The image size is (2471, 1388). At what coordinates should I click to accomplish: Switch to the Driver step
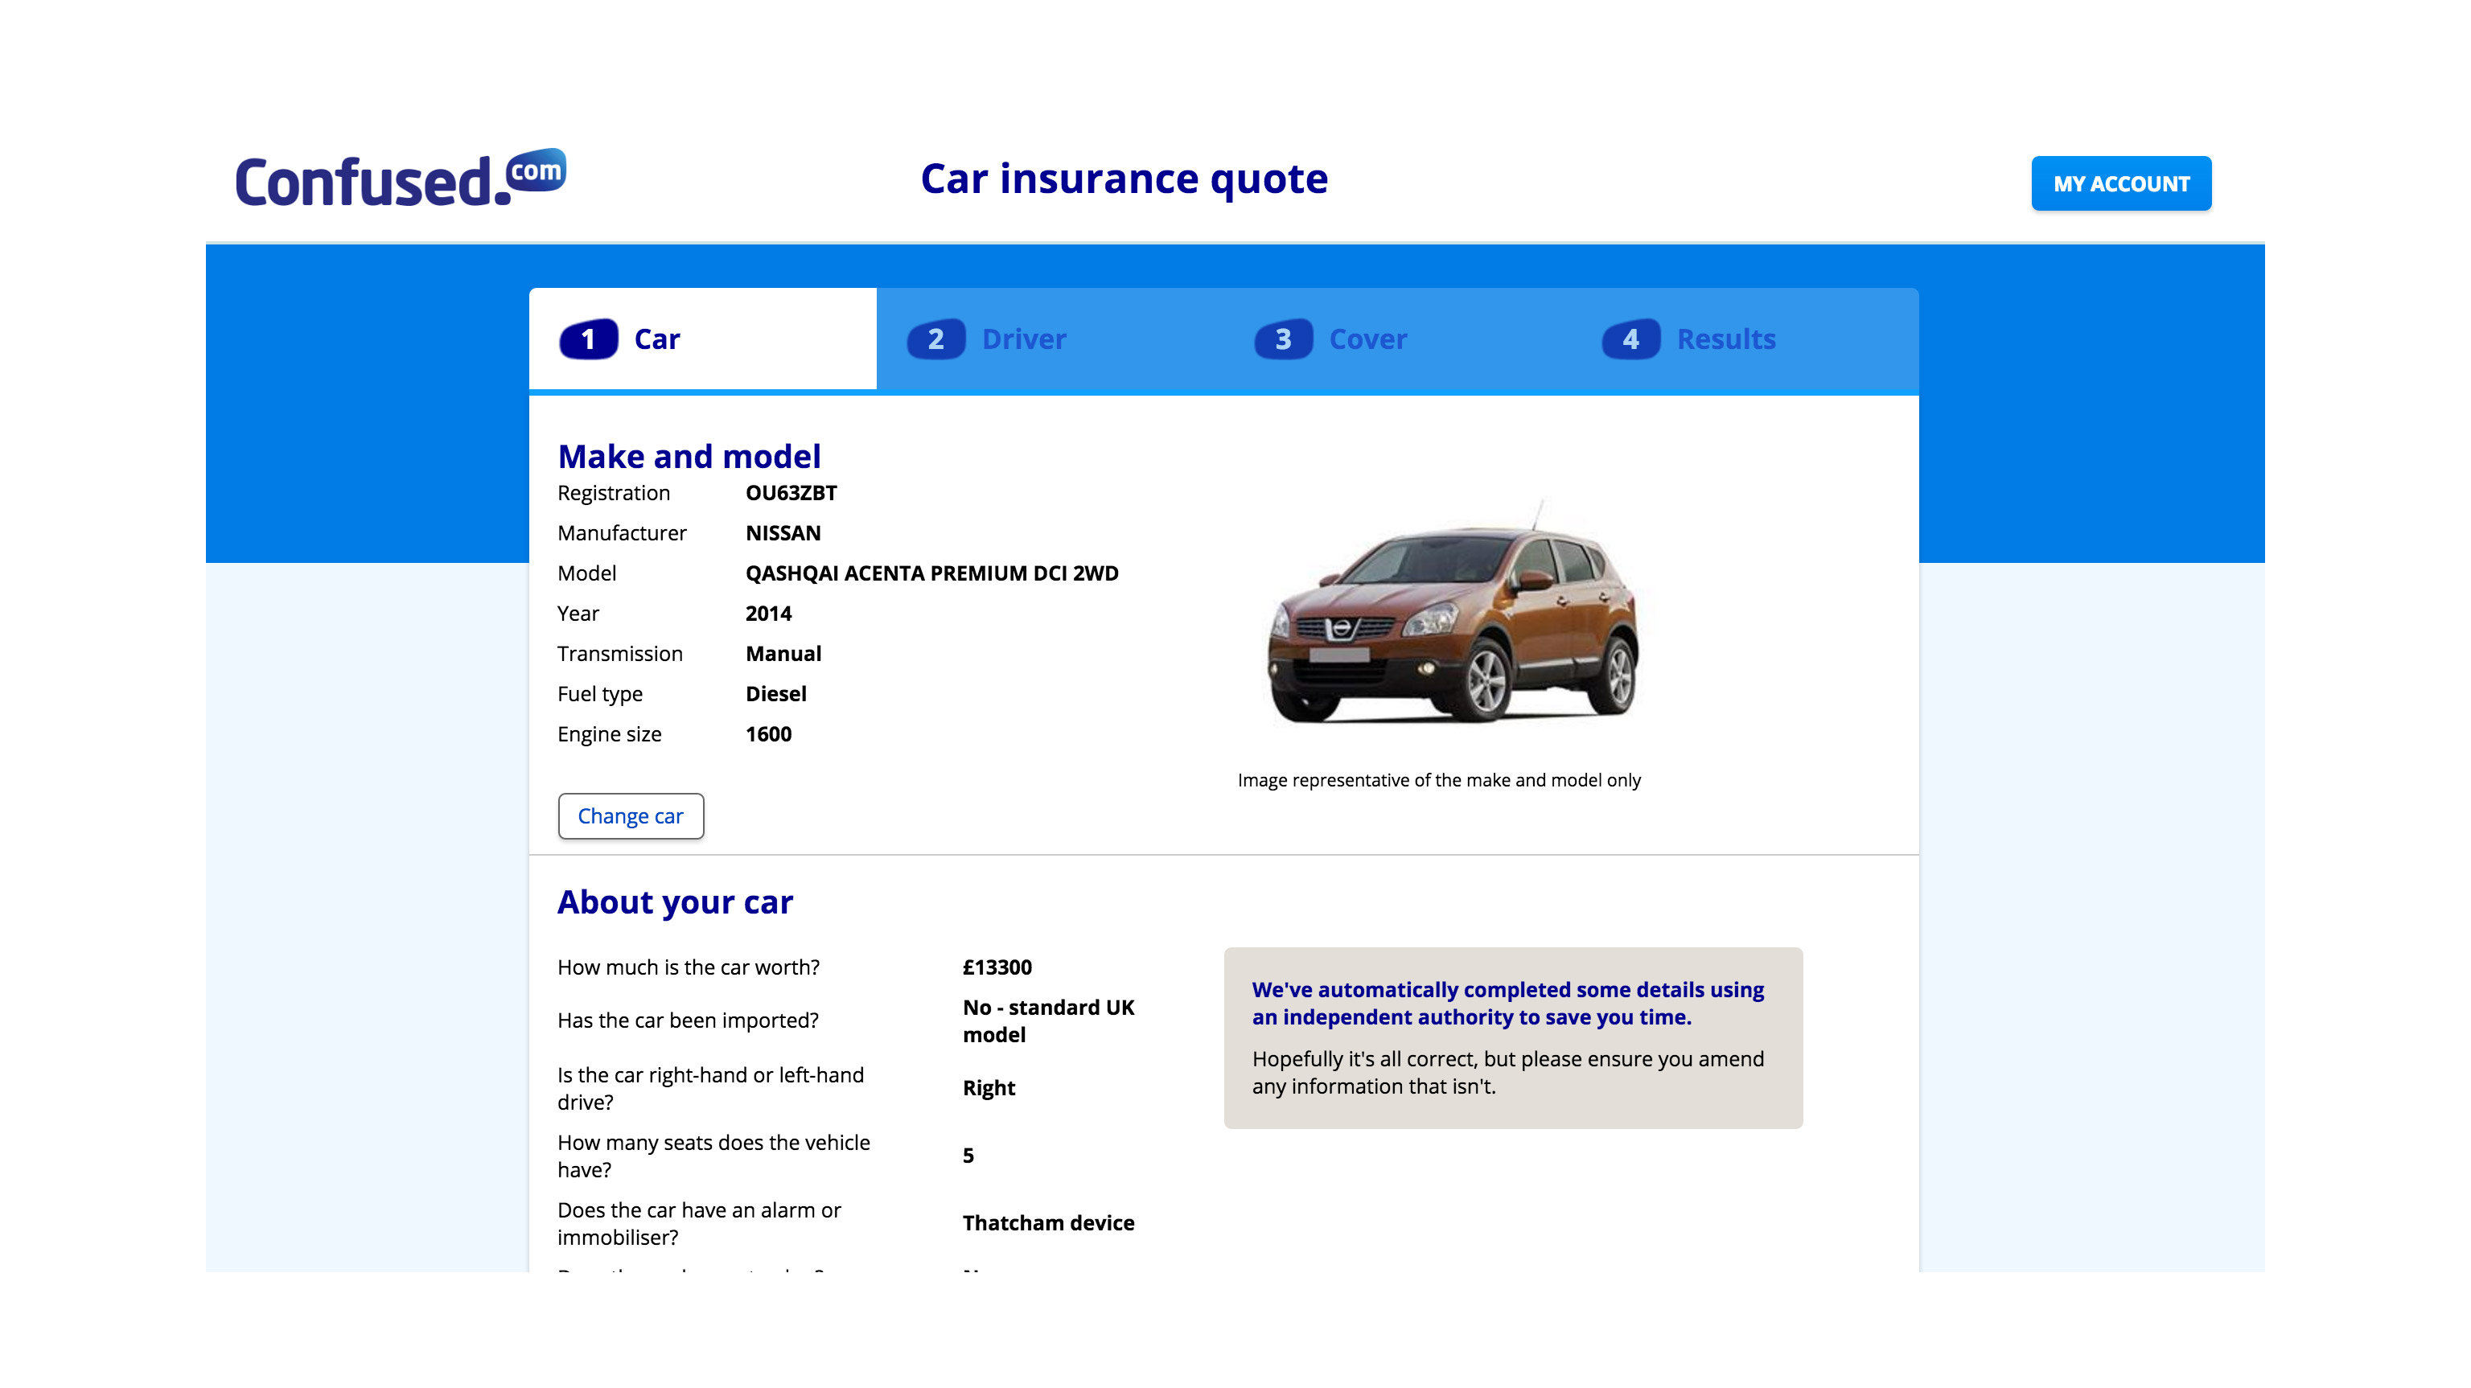tap(1025, 339)
